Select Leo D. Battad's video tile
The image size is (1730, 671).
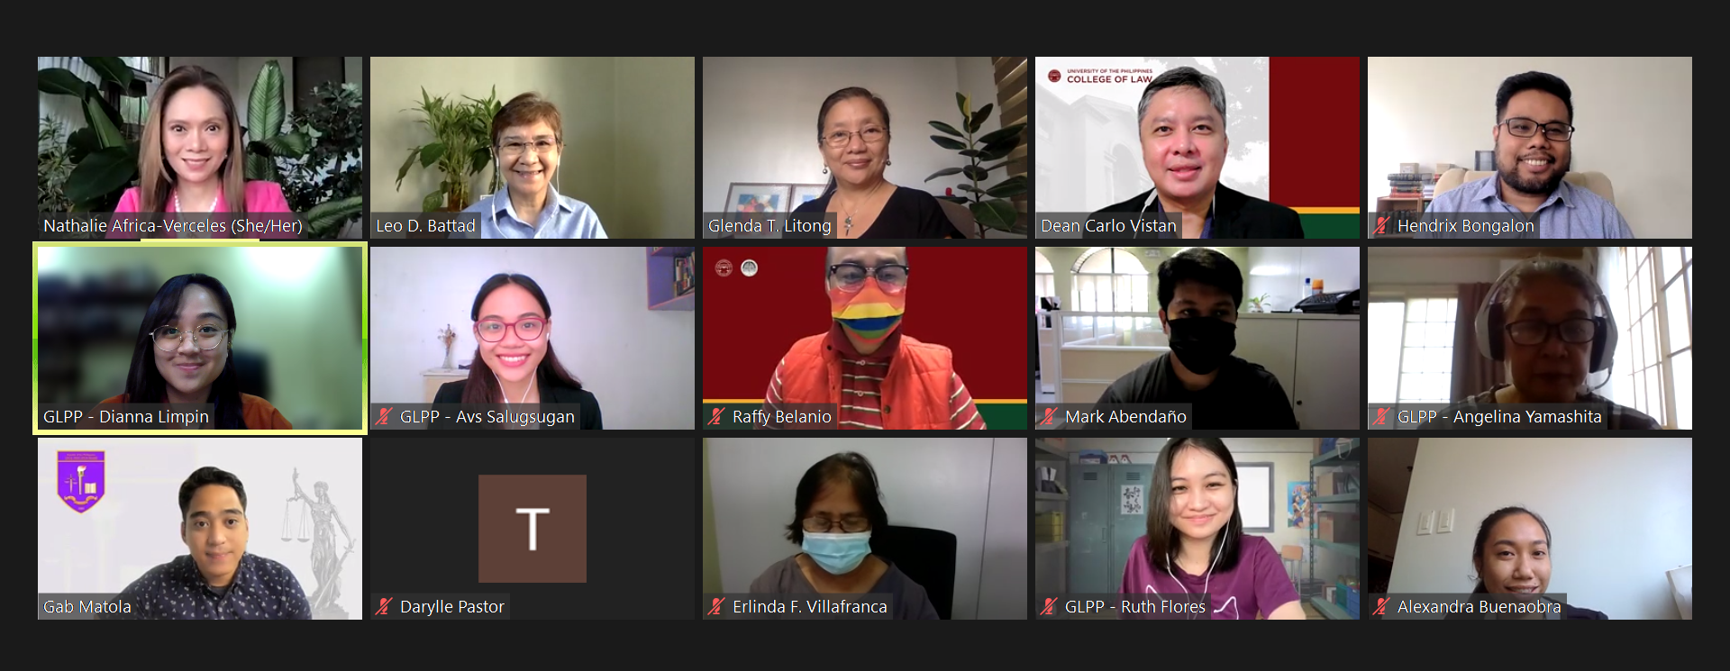click(x=533, y=148)
